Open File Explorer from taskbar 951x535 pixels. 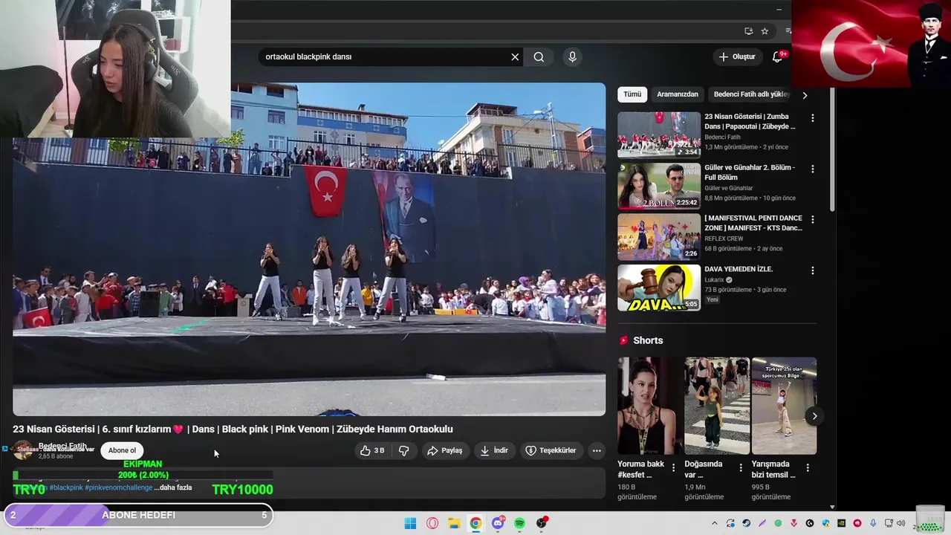point(454,523)
